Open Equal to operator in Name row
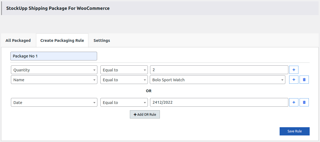The image size is (320, 142). tap(124, 80)
